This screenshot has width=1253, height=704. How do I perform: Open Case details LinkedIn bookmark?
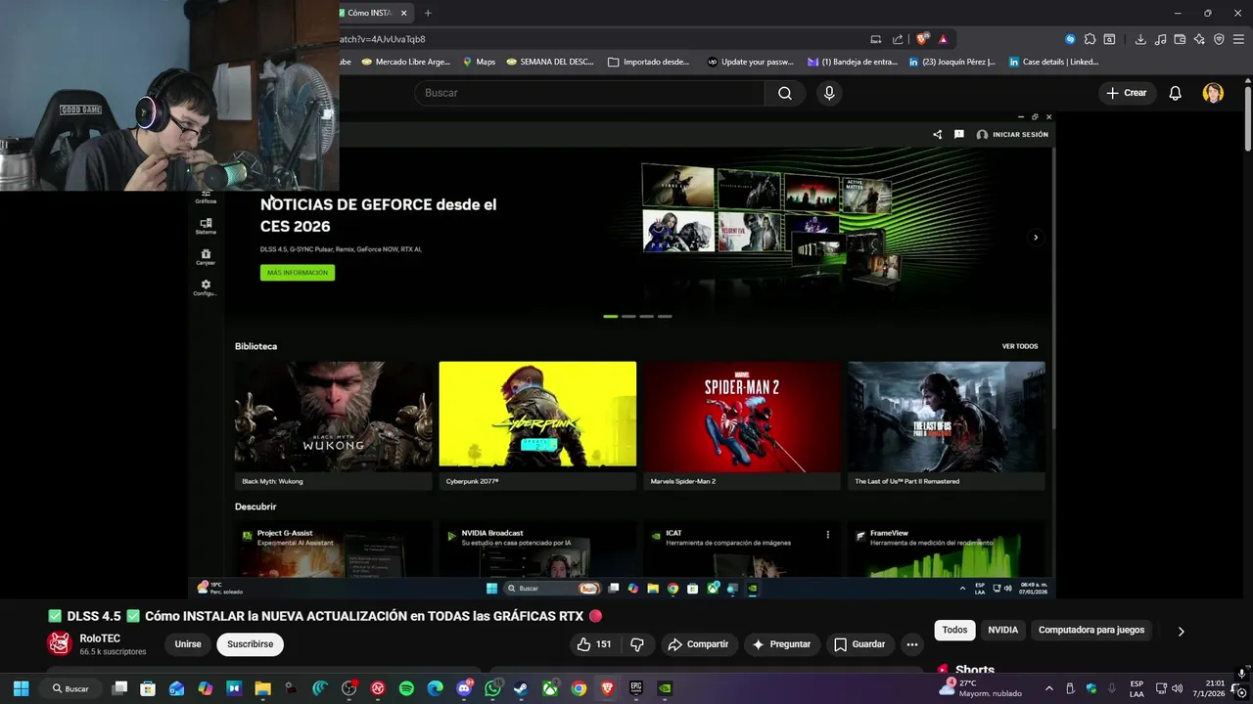(x=1052, y=62)
